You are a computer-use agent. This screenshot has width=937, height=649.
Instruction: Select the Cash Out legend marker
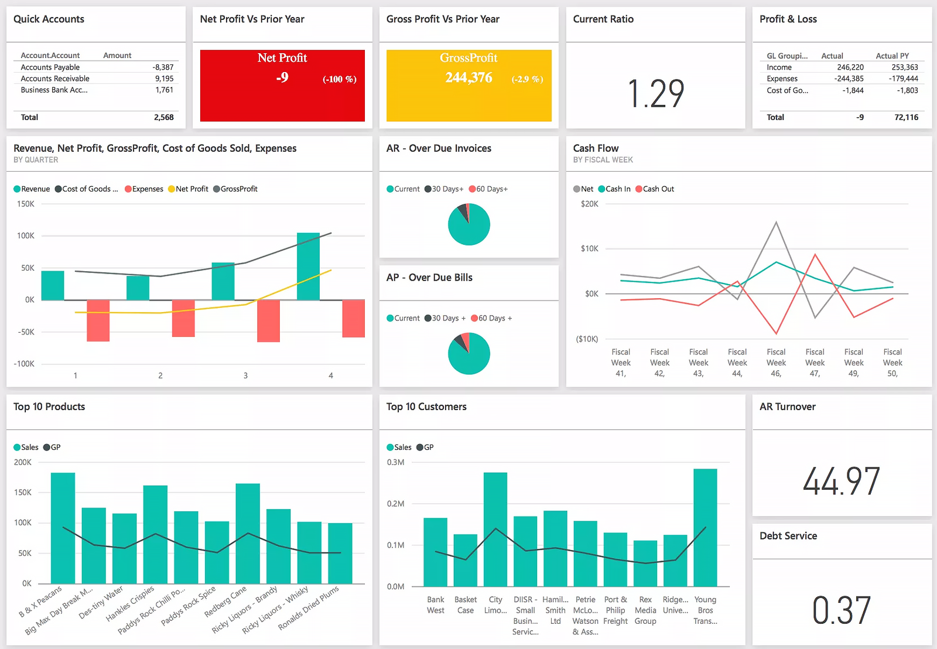click(639, 189)
